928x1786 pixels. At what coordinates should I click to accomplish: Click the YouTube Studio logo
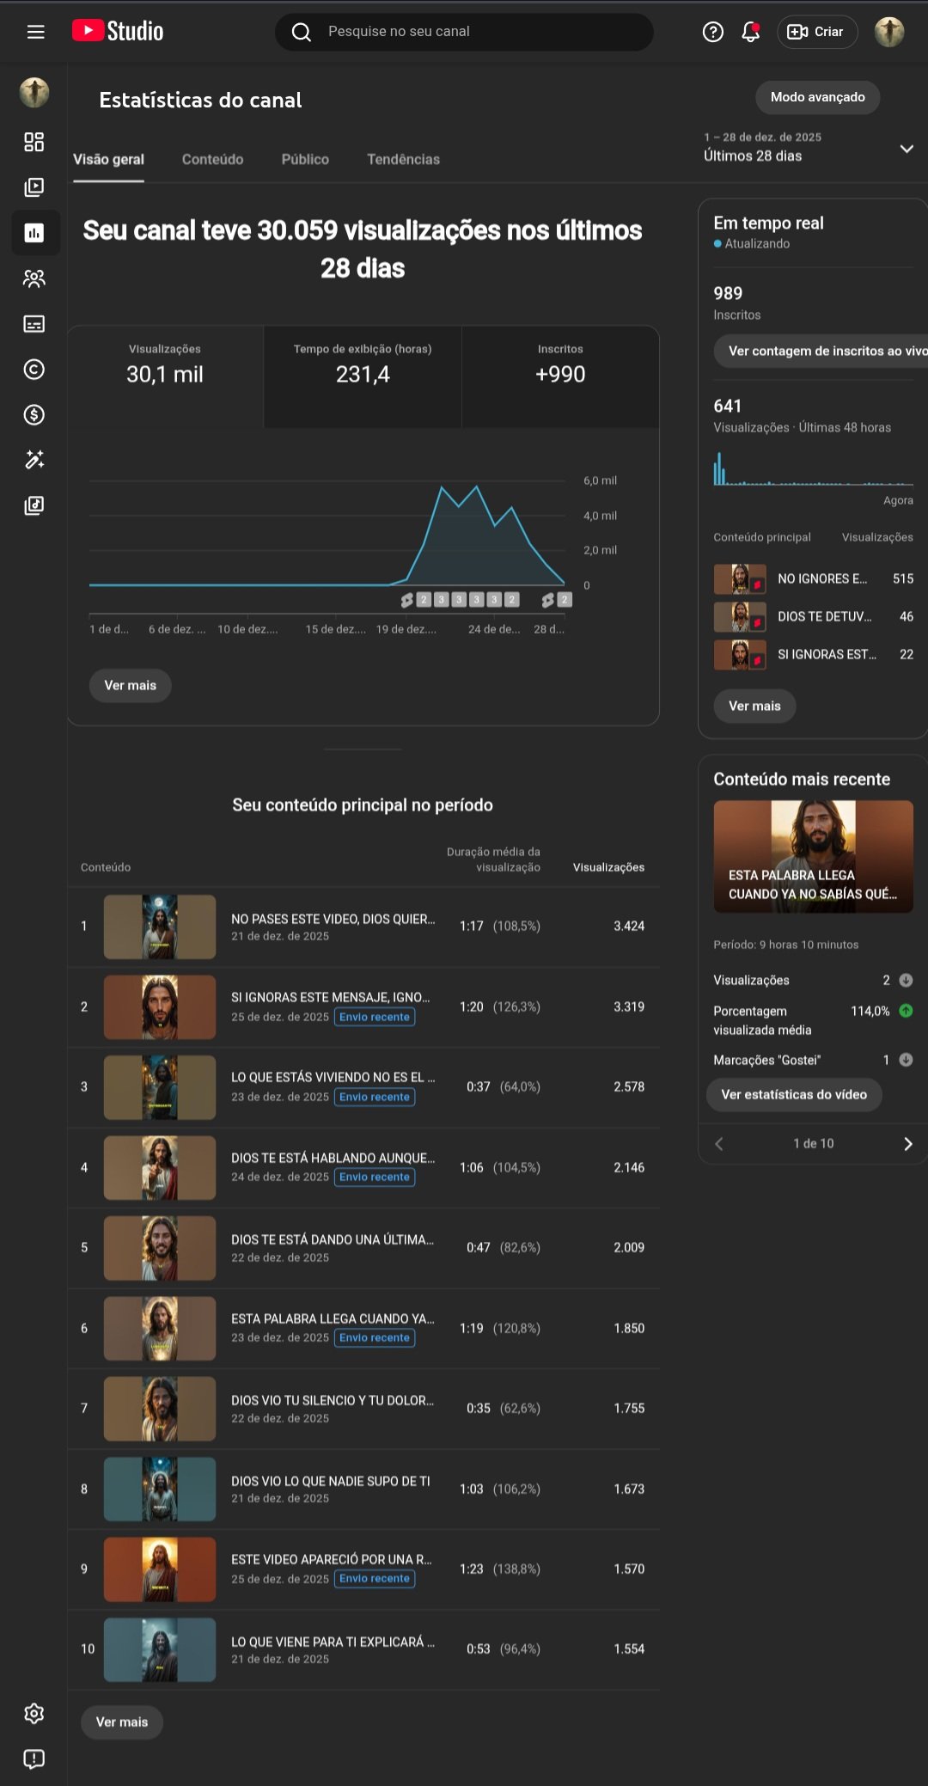[118, 31]
